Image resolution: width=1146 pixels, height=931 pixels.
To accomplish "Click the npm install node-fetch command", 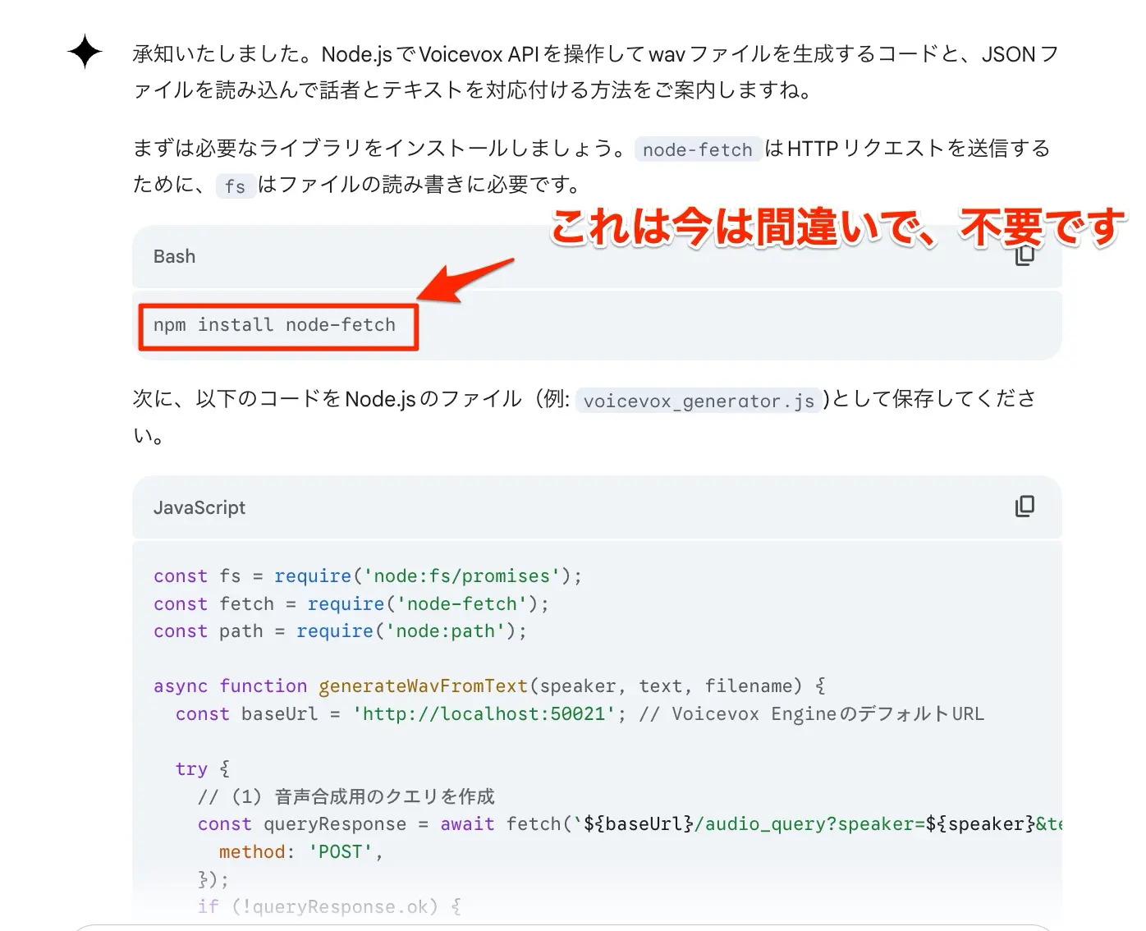I will point(274,325).
